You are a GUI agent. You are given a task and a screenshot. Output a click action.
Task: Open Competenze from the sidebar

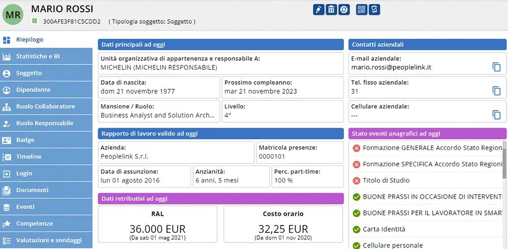[x=46, y=224]
